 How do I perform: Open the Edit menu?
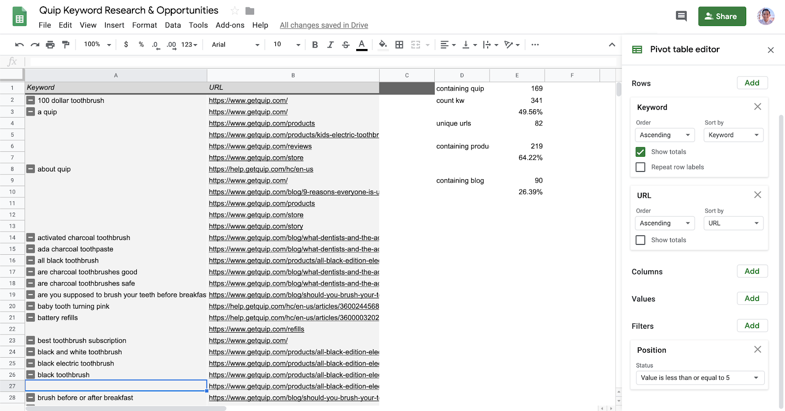tap(65, 25)
